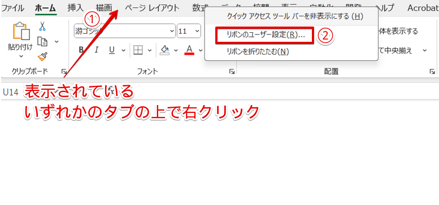Open the Copy dropdown arrow
This screenshot has height=205, width=439.
(x=56, y=42)
